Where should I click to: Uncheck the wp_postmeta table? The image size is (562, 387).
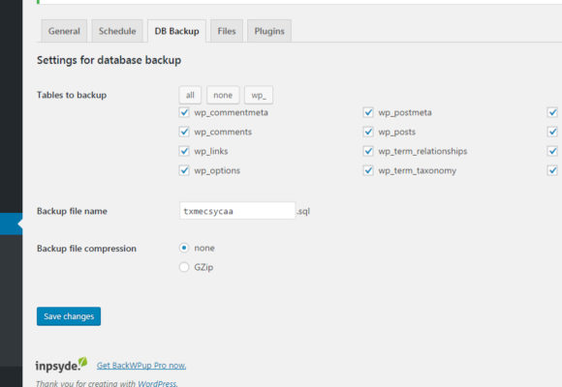pyautogui.click(x=368, y=112)
